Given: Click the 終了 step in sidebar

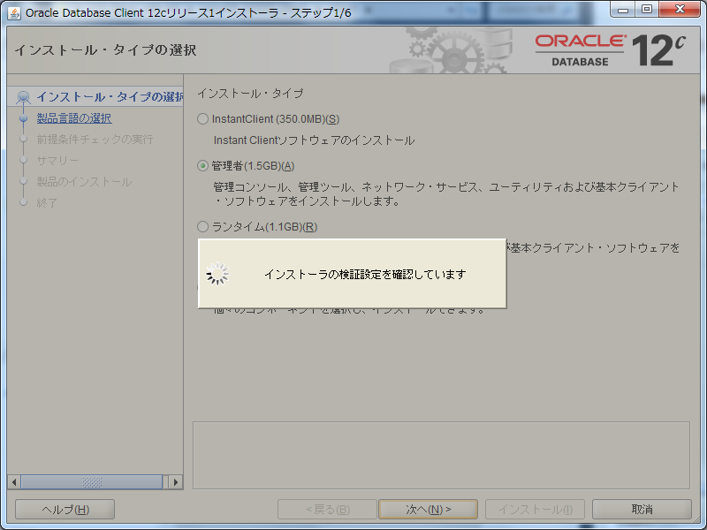Looking at the screenshot, I should coord(47,203).
